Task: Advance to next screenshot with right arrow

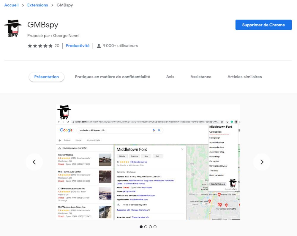Action: 262,162
